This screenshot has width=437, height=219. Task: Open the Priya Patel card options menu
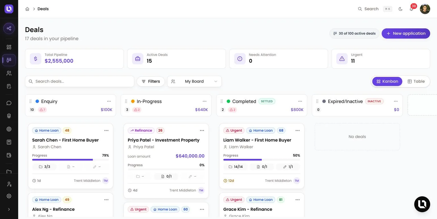pos(202,130)
